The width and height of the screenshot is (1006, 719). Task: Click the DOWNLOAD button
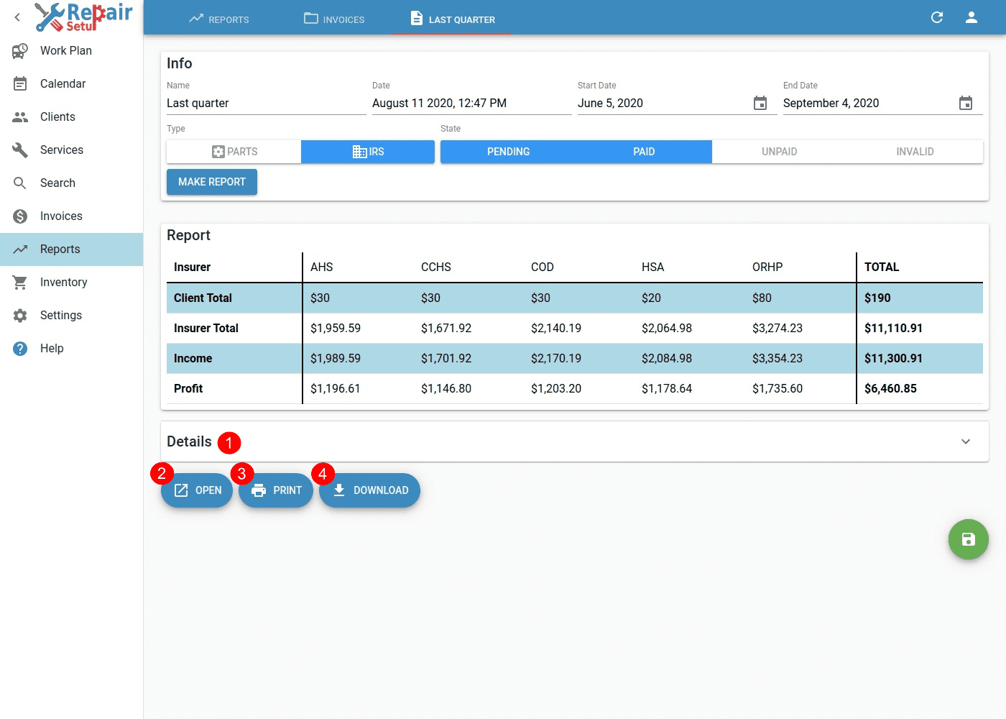tap(370, 490)
